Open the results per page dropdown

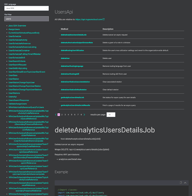(x=111, y=114)
